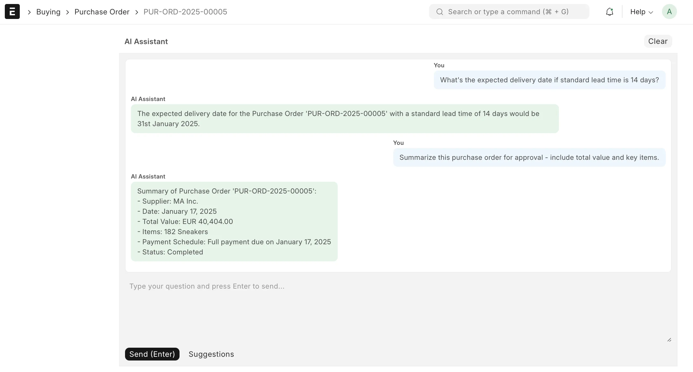Navigate to Buying breadcrumb
693x372 pixels.
48,12
